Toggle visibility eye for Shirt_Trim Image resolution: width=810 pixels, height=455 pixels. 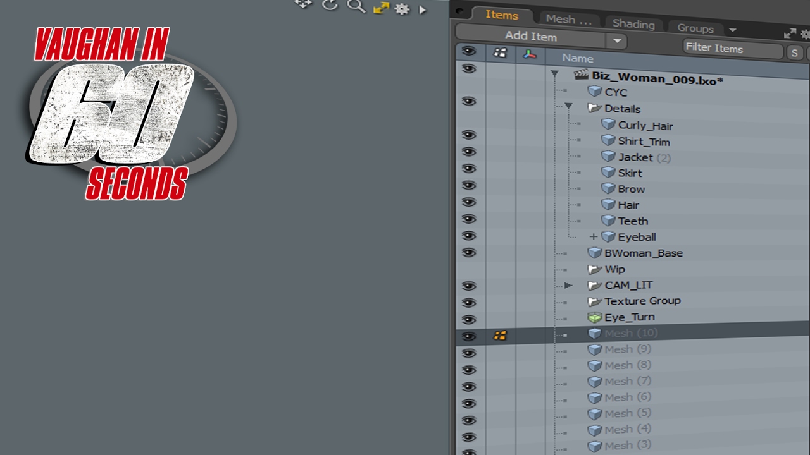468,135
